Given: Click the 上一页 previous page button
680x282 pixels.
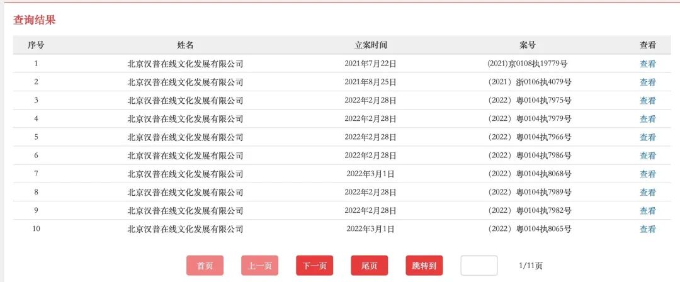Looking at the screenshot, I should coord(259,266).
